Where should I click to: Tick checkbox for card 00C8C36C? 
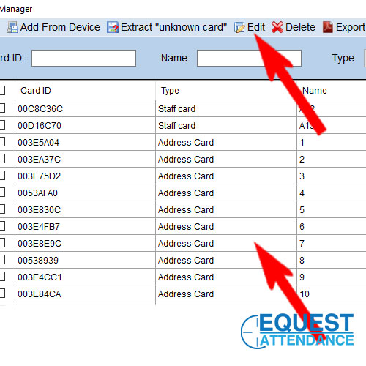(x=2, y=108)
